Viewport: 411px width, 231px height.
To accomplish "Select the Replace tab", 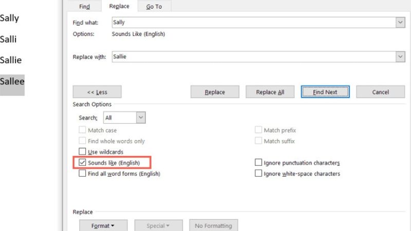I will point(119,6).
